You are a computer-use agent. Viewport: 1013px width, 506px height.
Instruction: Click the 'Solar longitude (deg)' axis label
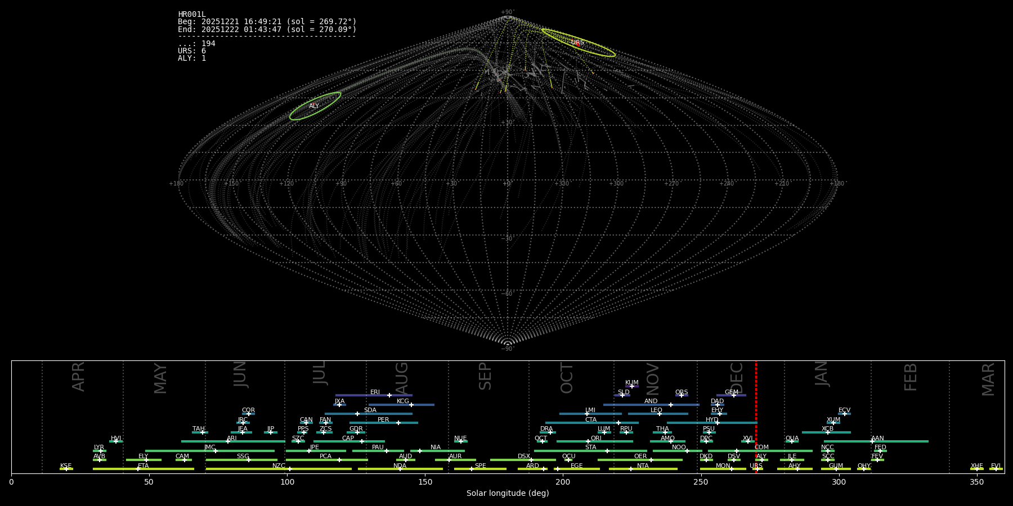pyautogui.click(x=508, y=493)
